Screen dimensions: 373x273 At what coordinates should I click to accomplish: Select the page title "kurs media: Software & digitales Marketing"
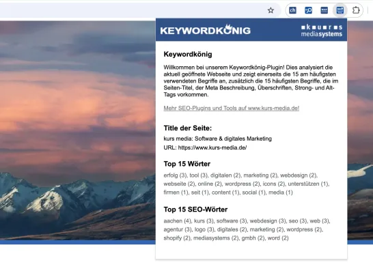click(217, 139)
